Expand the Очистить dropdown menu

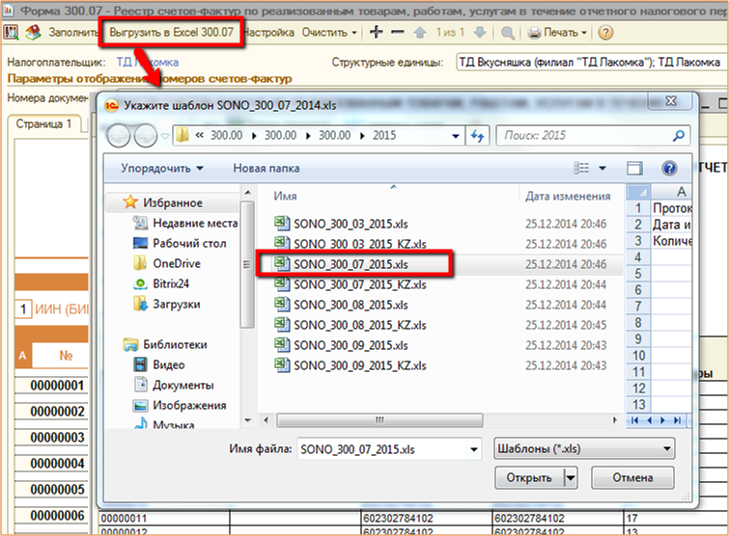329,33
